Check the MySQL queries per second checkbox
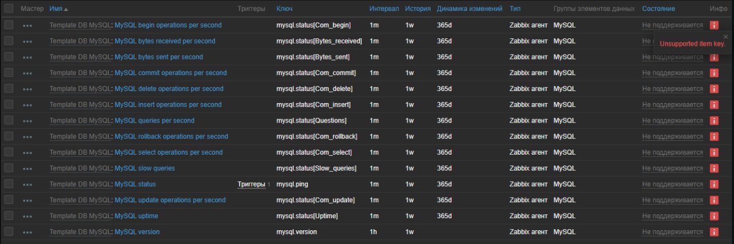The image size is (734, 244). [x=9, y=120]
